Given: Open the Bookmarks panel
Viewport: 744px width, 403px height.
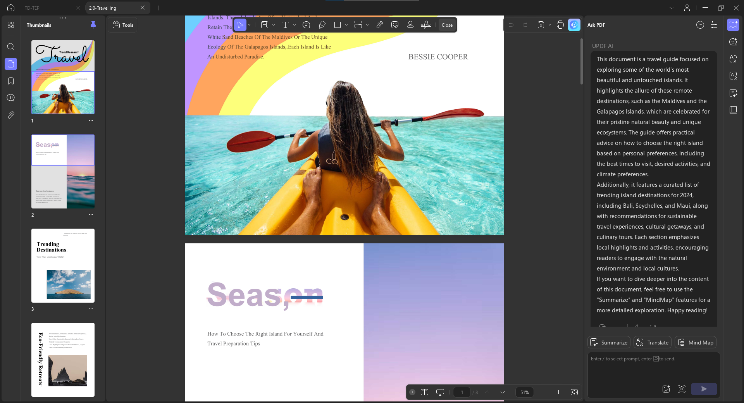Looking at the screenshot, I should [10, 81].
